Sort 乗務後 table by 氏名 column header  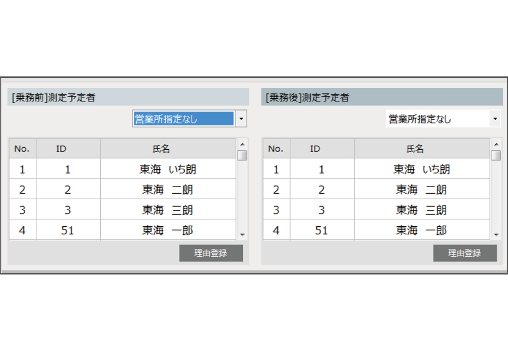[422, 148]
